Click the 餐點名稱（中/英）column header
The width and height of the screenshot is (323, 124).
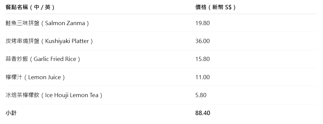coord(30,7)
